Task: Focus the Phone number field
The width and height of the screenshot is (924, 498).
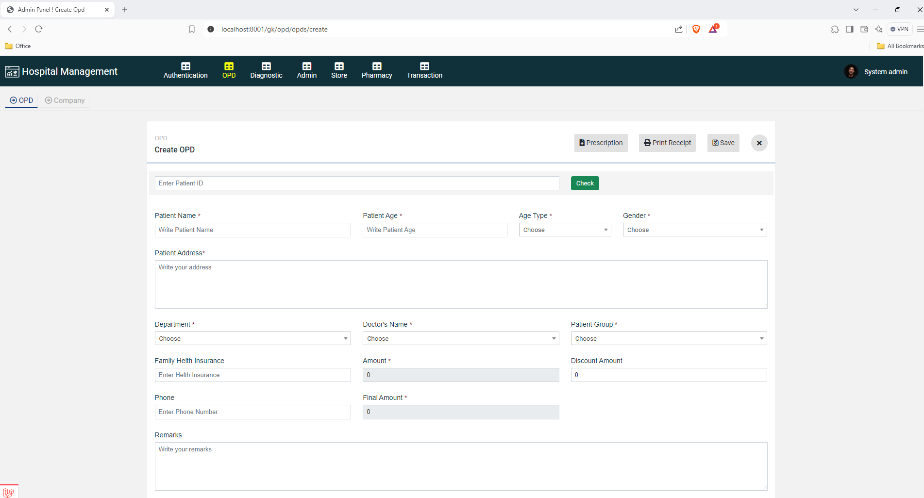Action: pos(252,412)
